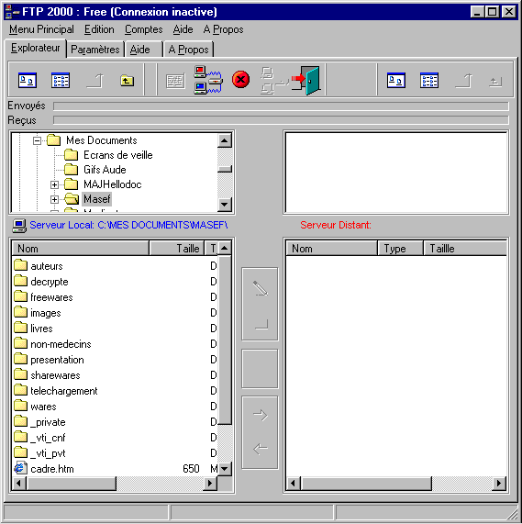Image resolution: width=522 pixels, height=524 pixels.
Task: Click local parent directory arrow icon
Action: [94, 81]
